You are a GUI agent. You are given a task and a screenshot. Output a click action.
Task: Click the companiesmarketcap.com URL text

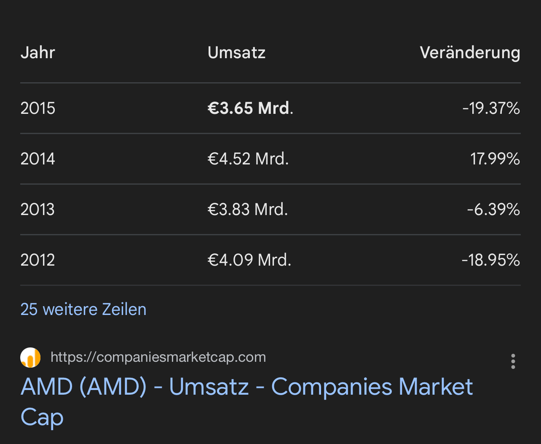tap(158, 357)
